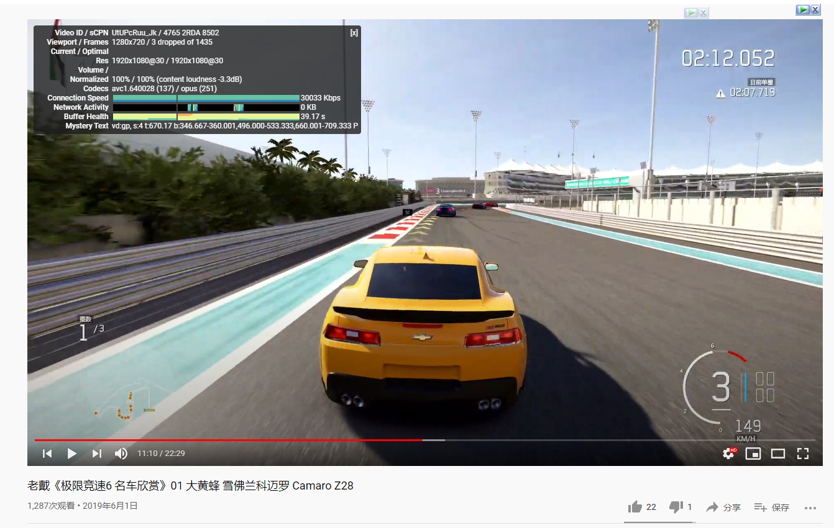Close the faded ad above the video
Image resolution: width=834 pixels, height=528 pixels.
(x=703, y=12)
